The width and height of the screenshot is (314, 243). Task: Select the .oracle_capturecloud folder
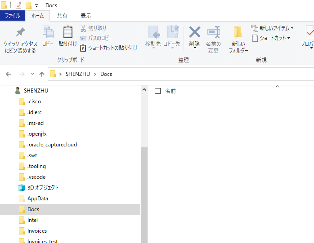point(48,145)
